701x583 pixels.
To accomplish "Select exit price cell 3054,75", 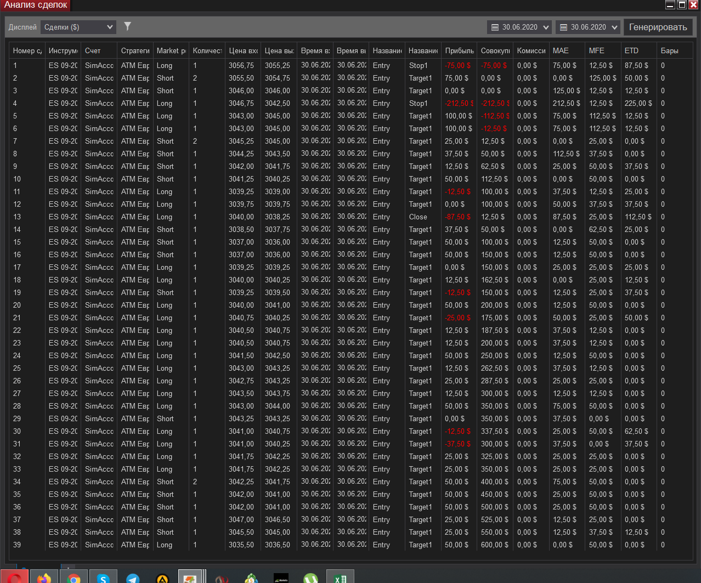I will 278,78.
